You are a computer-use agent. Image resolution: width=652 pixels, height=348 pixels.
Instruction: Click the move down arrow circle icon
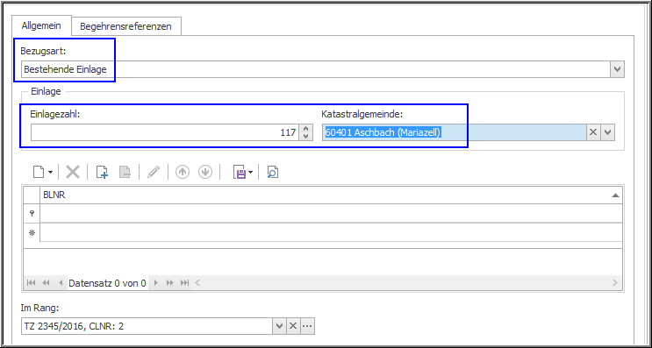coord(205,172)
